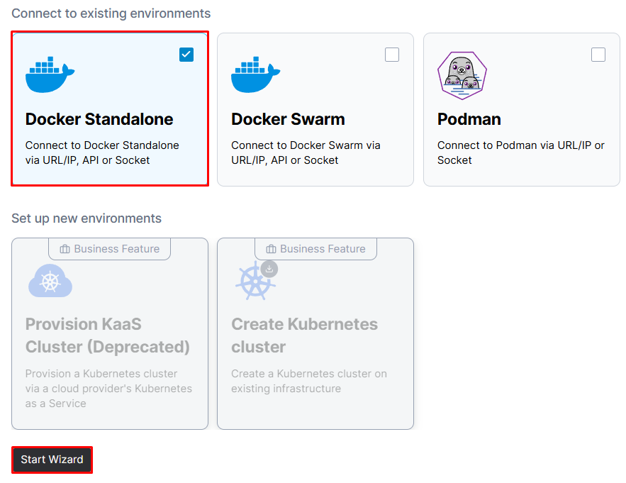
Task: Click briefcase icon on Provision KaaS card
Action: click(65, 249)
